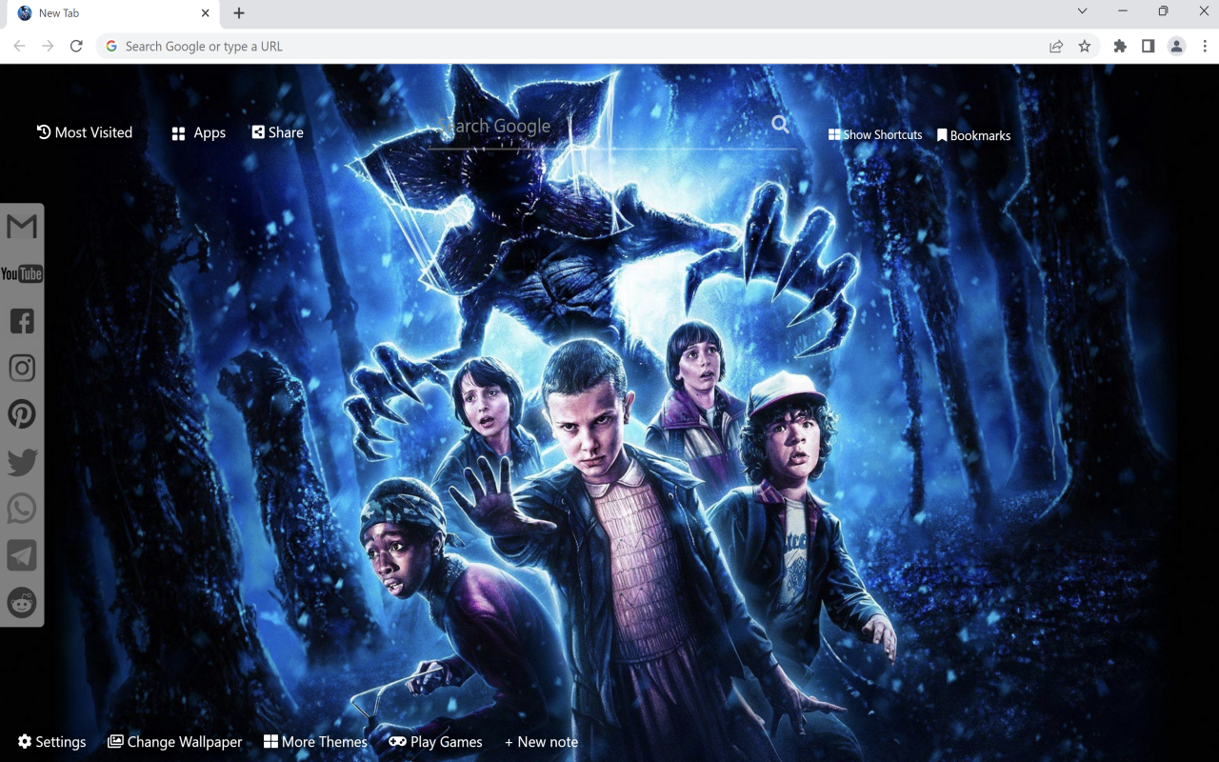Screen dimensions: 1219x762
Task: Open Reddit from the sidebar
Action: (x=22, y=602)
